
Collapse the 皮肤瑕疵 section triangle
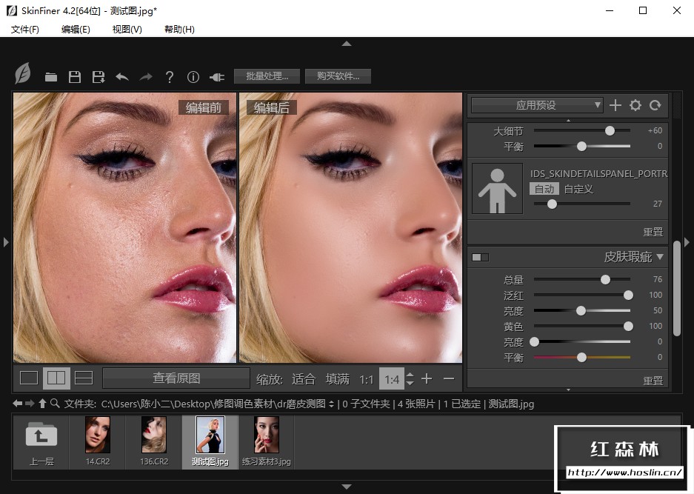point(660,257)
